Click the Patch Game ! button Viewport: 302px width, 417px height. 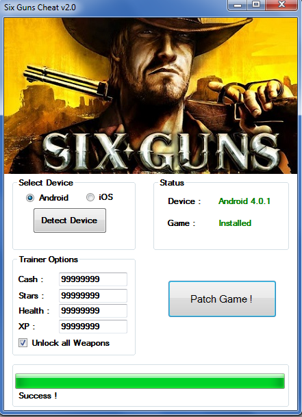click(x=222, y=299)
